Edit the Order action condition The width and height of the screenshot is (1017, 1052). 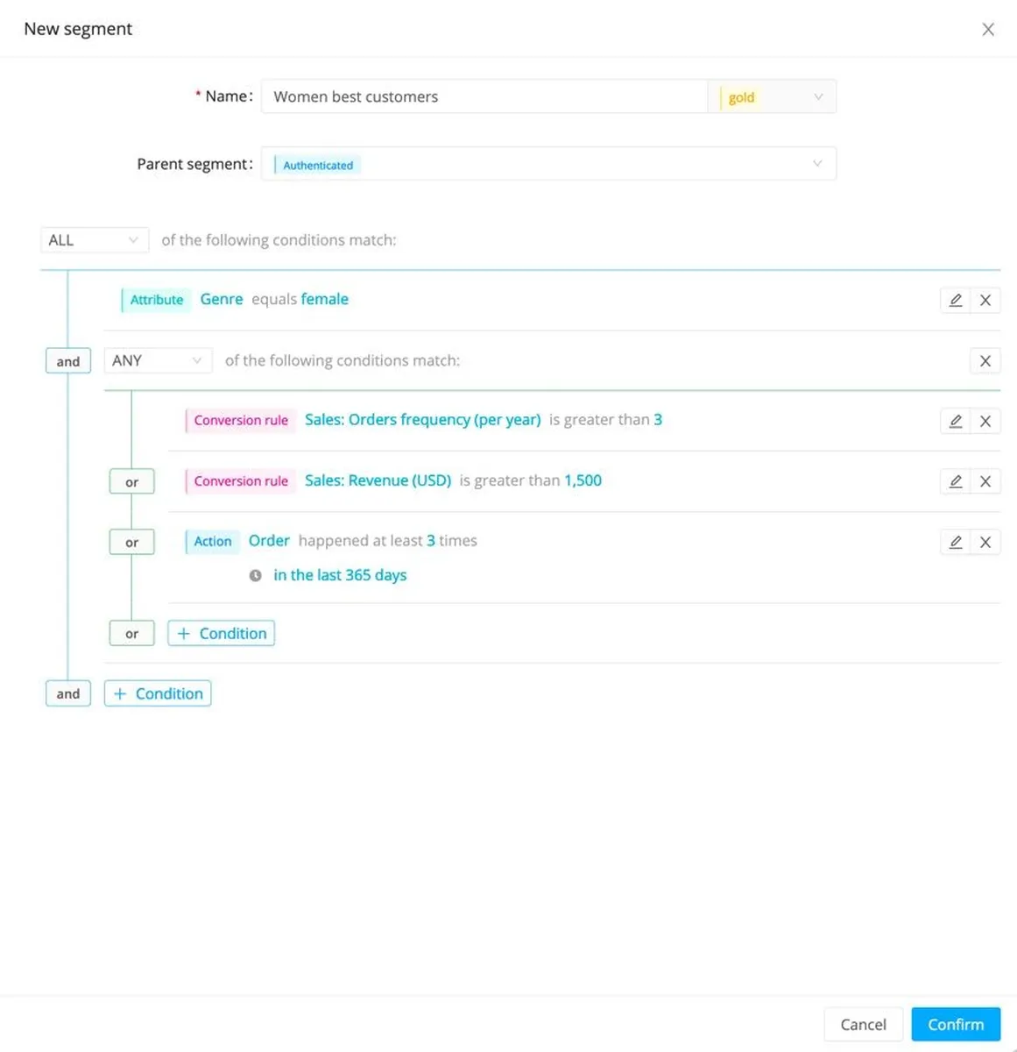[x=955, y=542]
